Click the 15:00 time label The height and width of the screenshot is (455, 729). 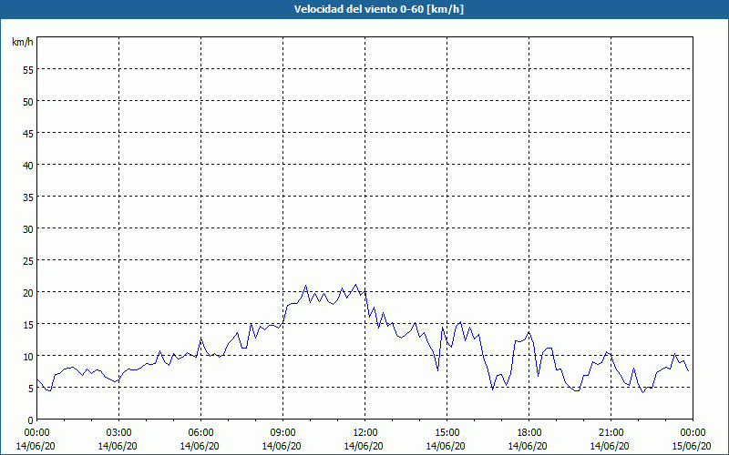[x=447, y=433]
